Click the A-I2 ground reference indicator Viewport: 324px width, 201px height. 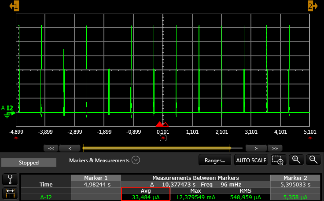8,112
